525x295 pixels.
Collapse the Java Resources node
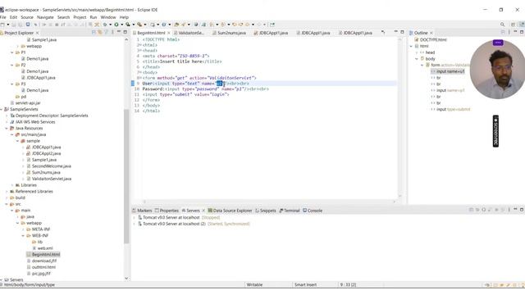[x=7, y=129]
